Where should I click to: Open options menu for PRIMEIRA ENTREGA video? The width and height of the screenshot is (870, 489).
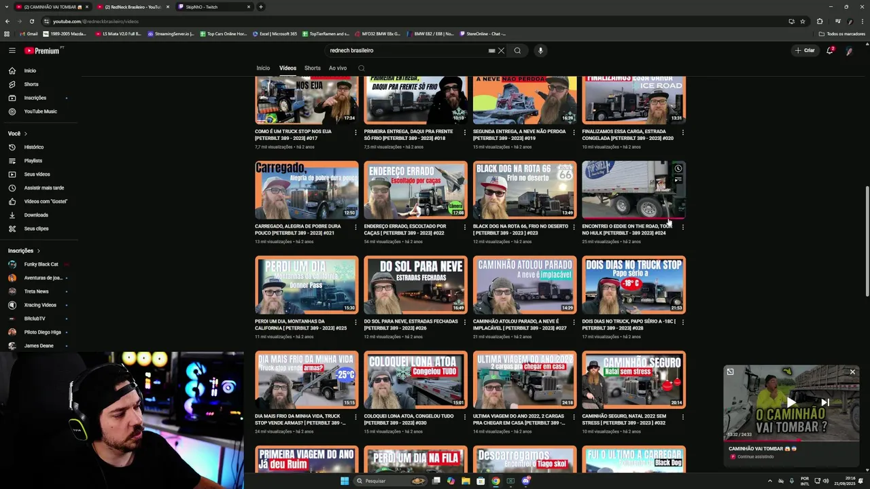(465, 132)
